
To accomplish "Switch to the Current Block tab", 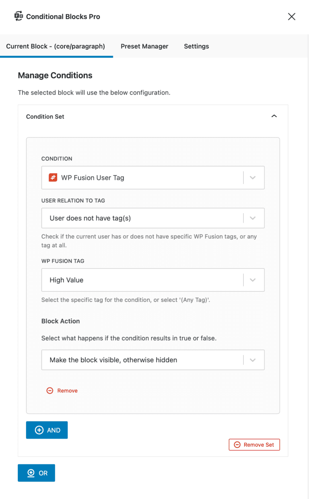I will coord(56,46).
